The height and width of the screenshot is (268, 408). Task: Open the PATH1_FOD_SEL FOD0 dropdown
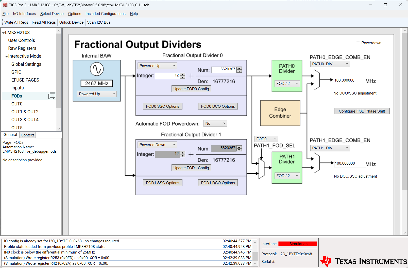point(266,139)
